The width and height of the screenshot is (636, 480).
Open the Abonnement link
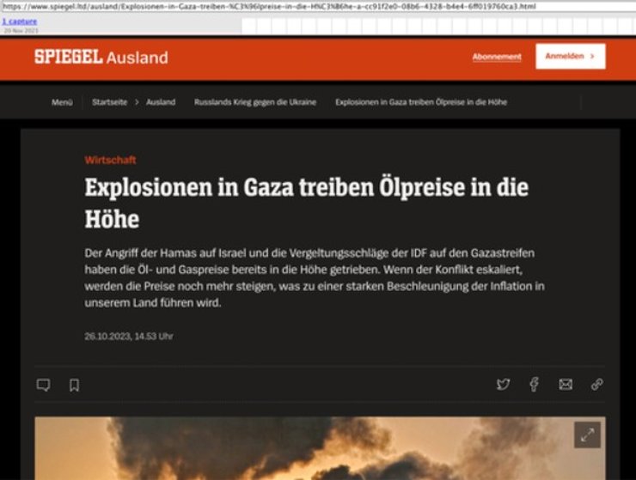pos(497,57)
